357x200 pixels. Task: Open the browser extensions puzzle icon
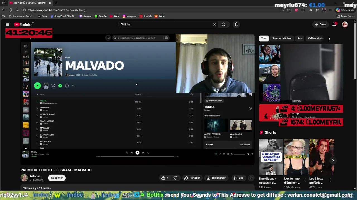pos(303,10)
